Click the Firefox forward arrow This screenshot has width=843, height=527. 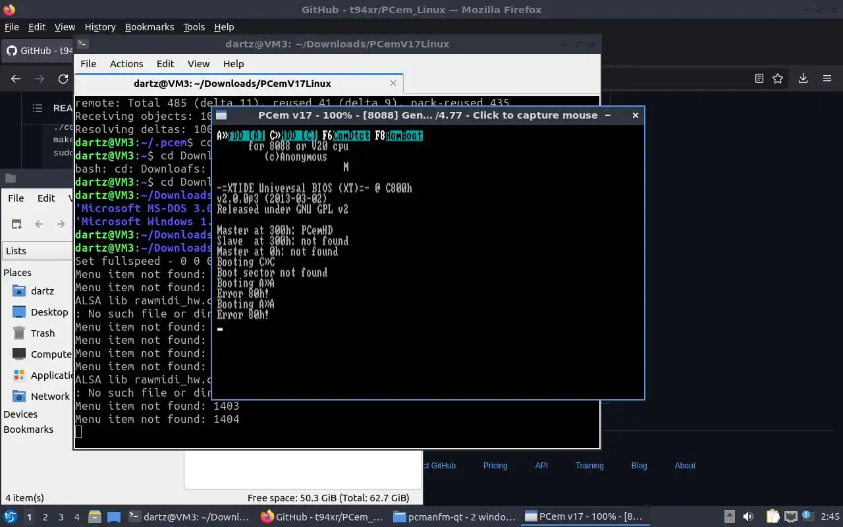(40, 78)
